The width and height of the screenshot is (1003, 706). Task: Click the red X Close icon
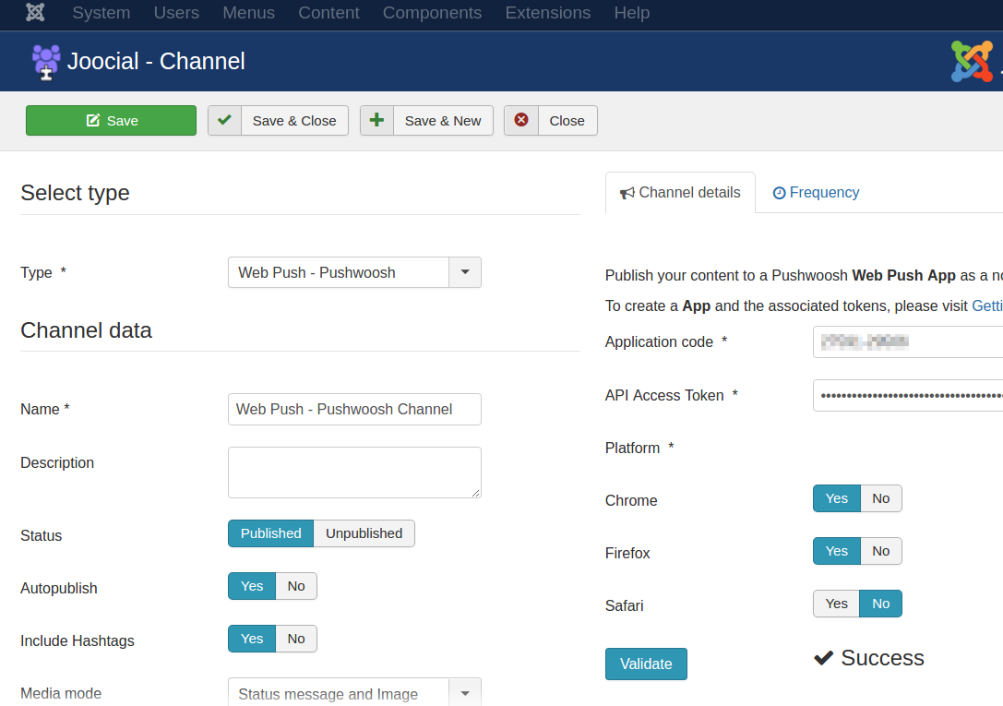click(x=521, y=120)
